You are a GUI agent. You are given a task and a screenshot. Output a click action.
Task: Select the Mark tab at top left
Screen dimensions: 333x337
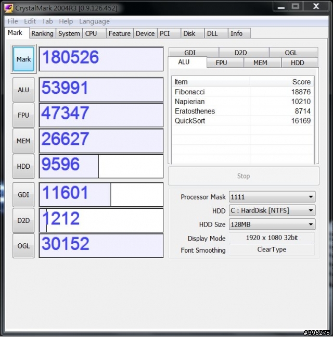pyautogui.click(x=17, y=33)
